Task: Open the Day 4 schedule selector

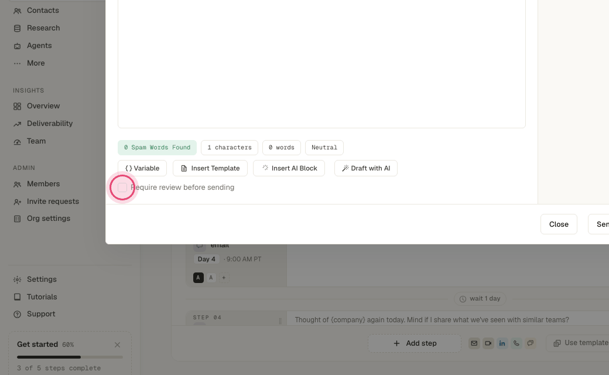Action: coord(206,259)
